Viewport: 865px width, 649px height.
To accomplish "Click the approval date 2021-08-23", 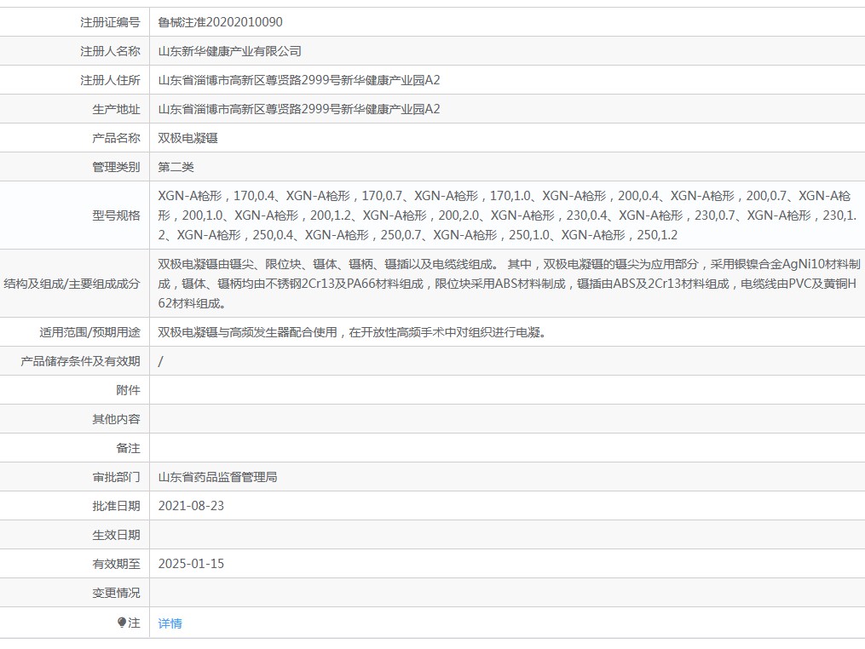I will pos(191,506).
